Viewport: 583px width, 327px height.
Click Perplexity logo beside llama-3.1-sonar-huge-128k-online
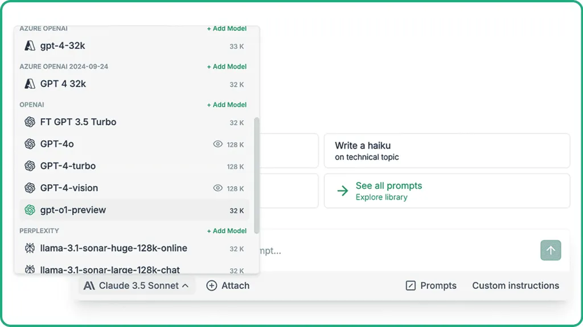click(30, 248)
